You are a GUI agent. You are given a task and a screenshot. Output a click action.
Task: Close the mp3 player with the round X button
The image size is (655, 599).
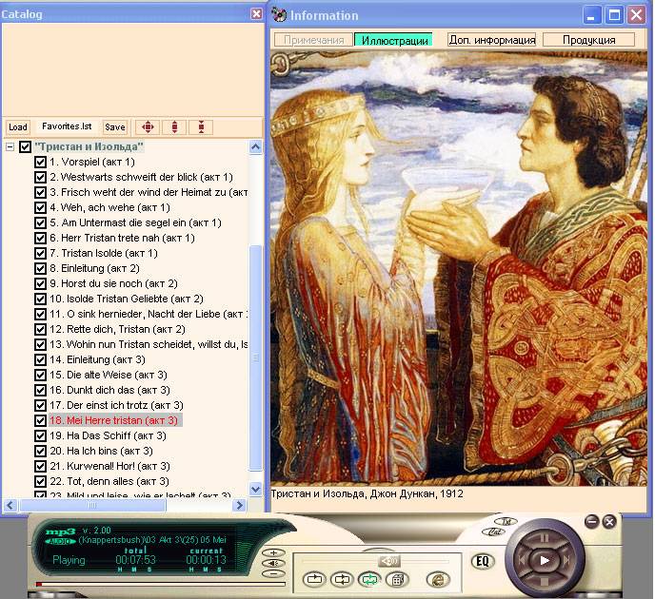609,521
